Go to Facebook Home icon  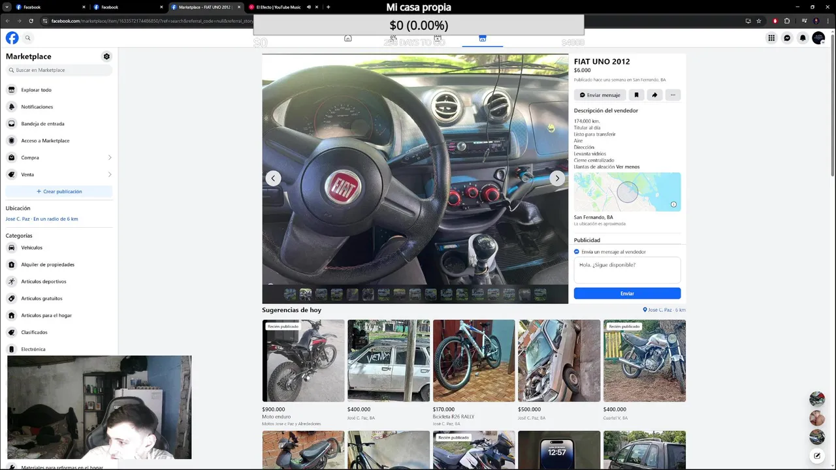[348, 39]
